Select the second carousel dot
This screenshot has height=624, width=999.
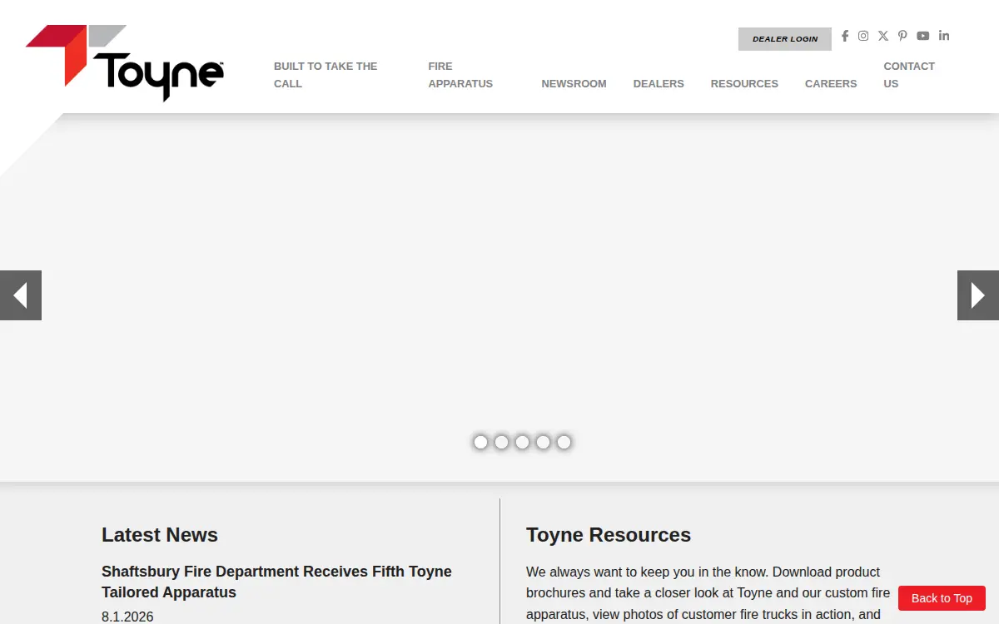(x=501, y=442)
